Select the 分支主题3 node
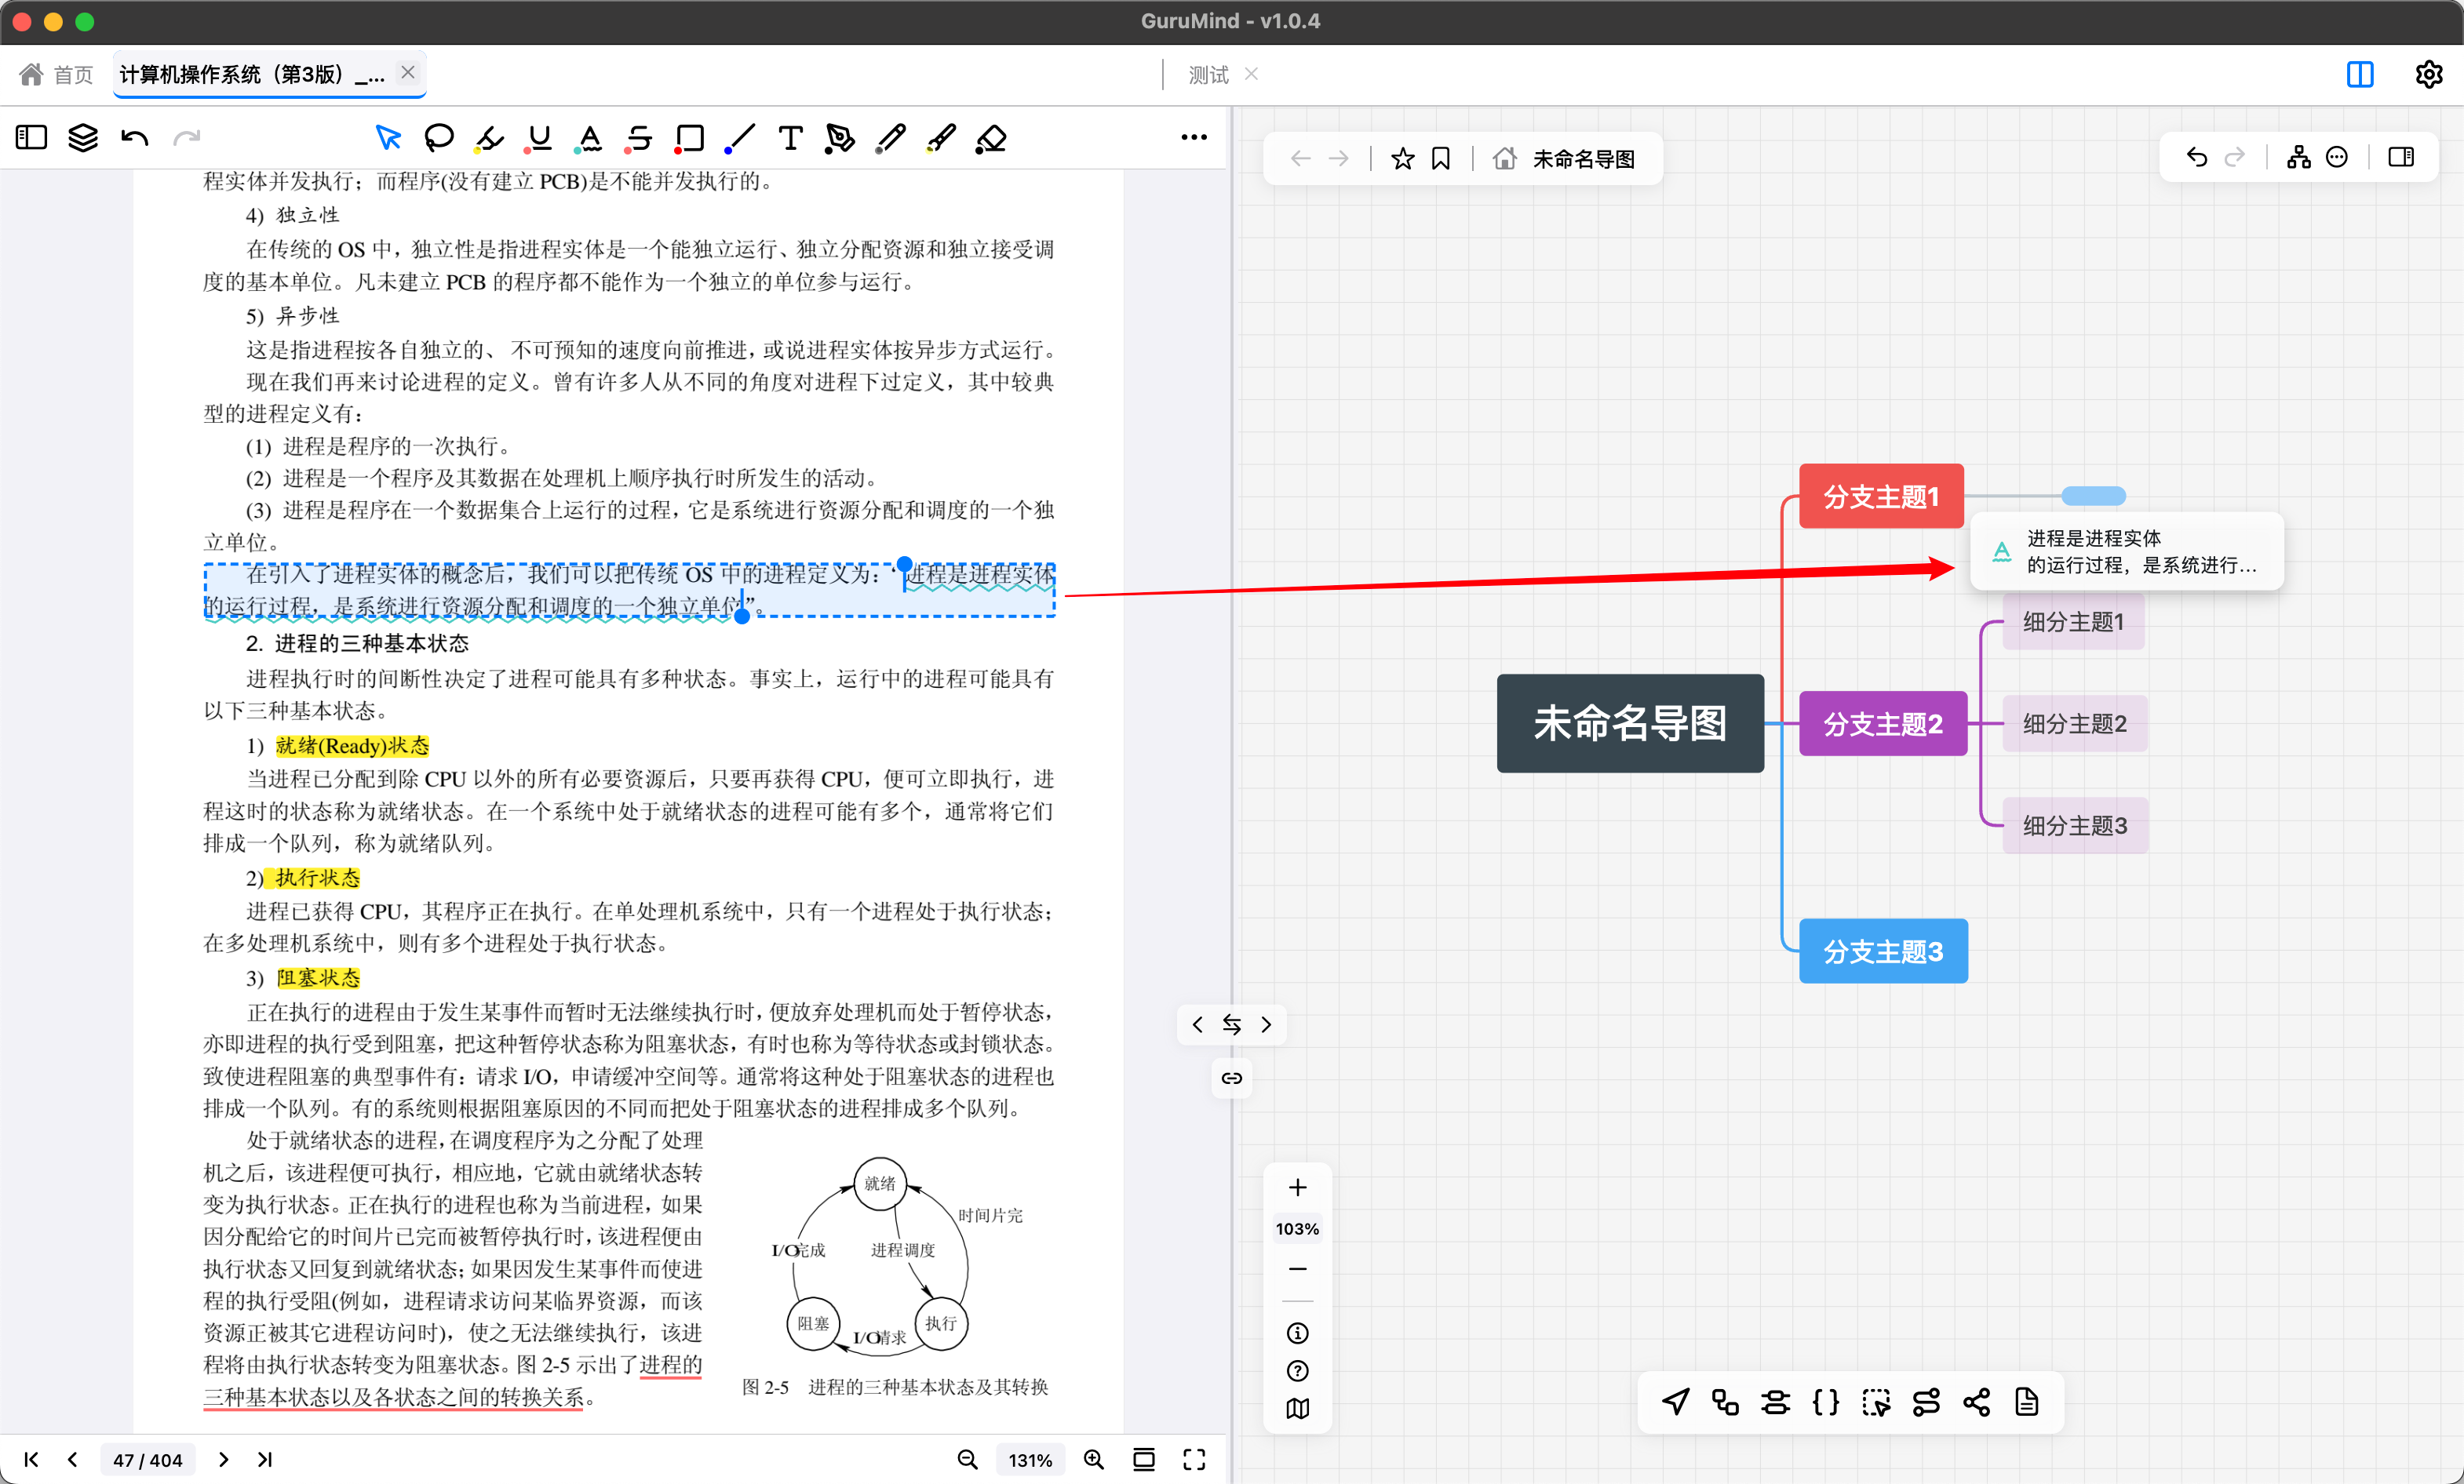This screenshot has width=2464, height=1484. pos(1882,951)
